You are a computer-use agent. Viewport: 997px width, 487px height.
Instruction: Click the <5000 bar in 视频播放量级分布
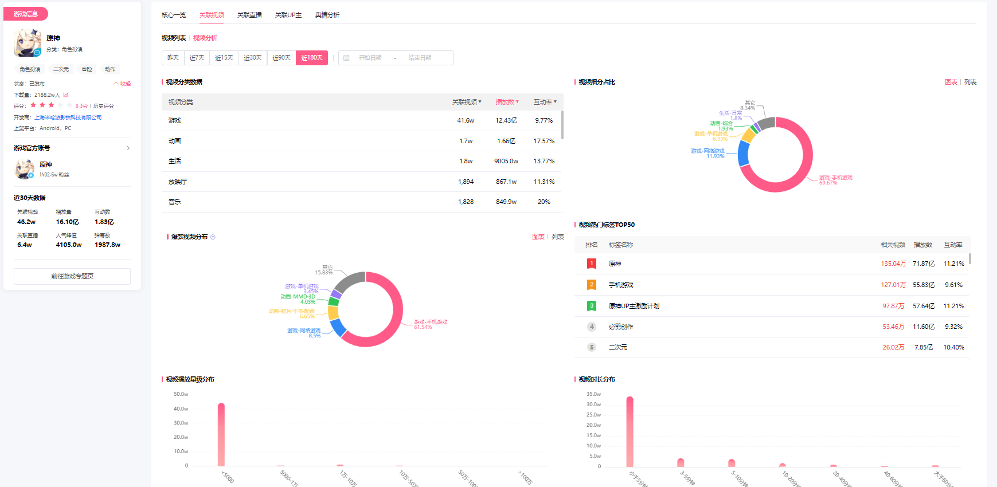pyautogui.click(x=221, y=435)
